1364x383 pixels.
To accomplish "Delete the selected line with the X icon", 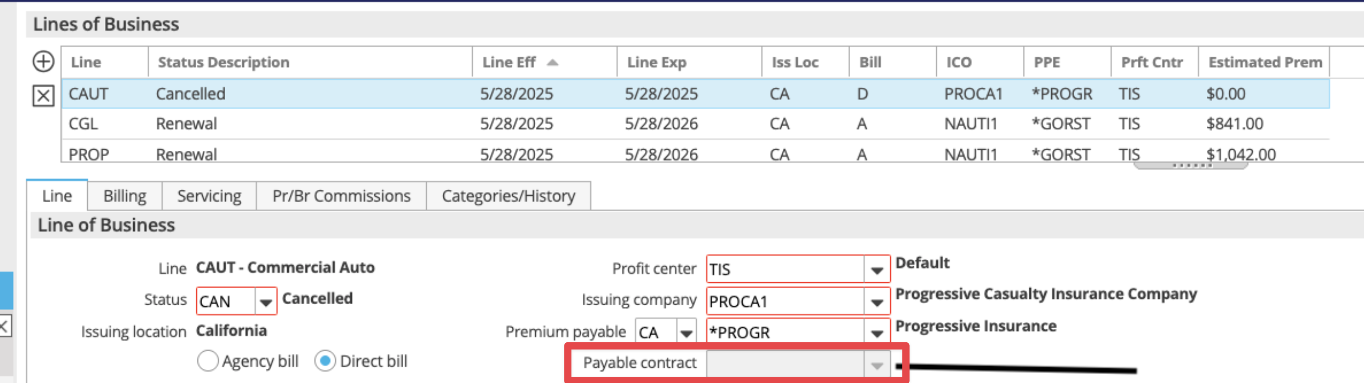I will coord(43,96).
